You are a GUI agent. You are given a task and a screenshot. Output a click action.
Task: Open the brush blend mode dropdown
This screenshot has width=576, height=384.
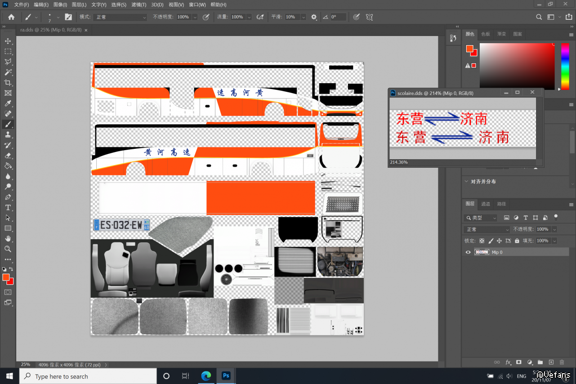pyautogui.click(x=120, y=17)
